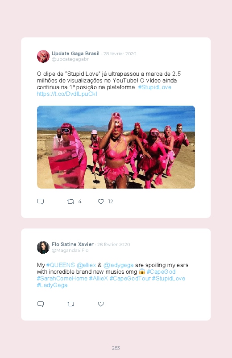Click the retweet icon on Update Gaga Brasil tweet
Screen dimensions: 232x358
click(x=70, y=202)
